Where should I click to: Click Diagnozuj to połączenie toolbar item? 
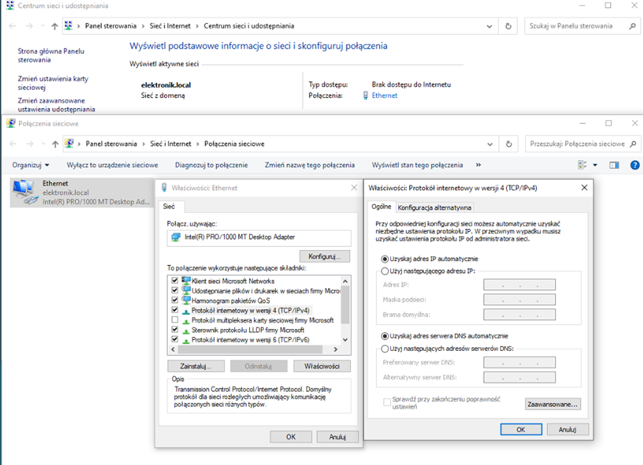pos(211,165)
